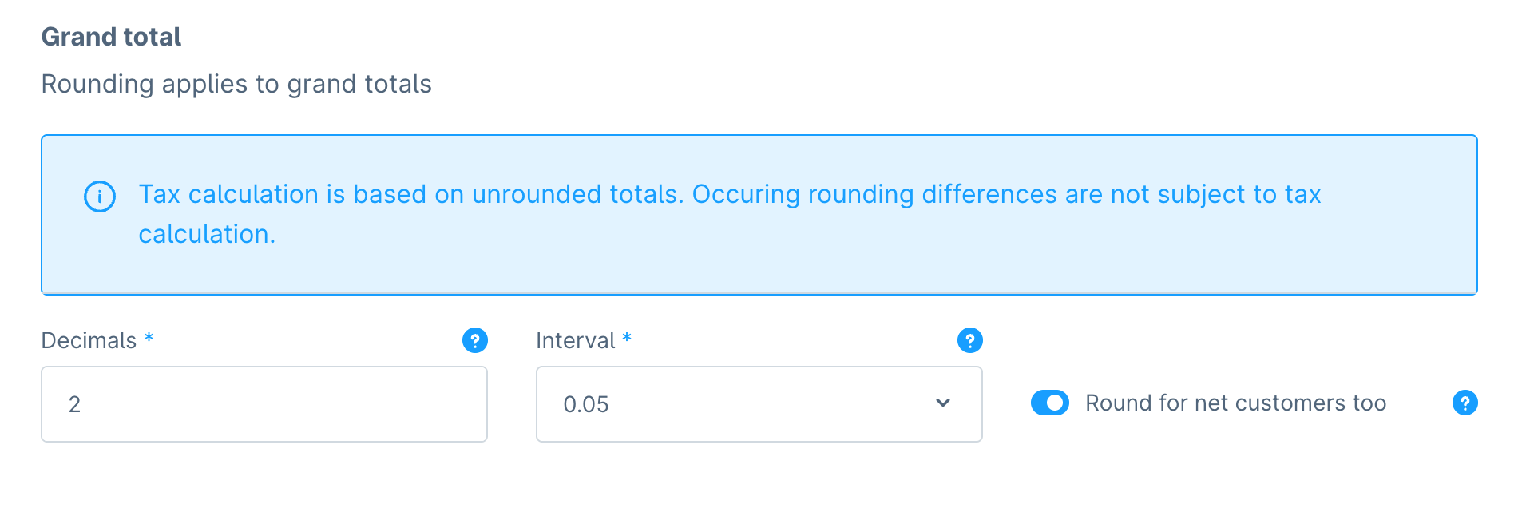The width and height of the screenshot is (1522, 532).
Task: Open the Decimals help tooltip icon
Action: tap(475, 340)
